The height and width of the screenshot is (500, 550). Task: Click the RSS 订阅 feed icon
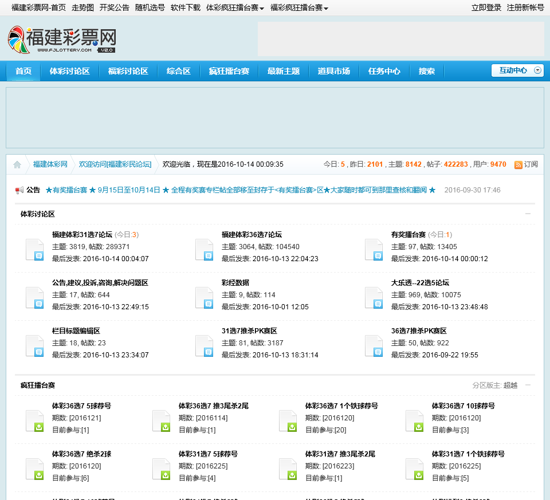[518, 165]
